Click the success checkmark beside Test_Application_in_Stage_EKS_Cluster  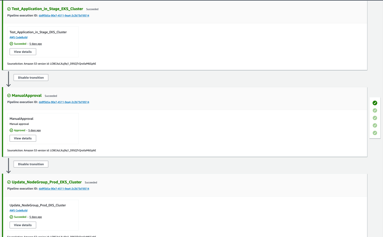coord(9,9)
